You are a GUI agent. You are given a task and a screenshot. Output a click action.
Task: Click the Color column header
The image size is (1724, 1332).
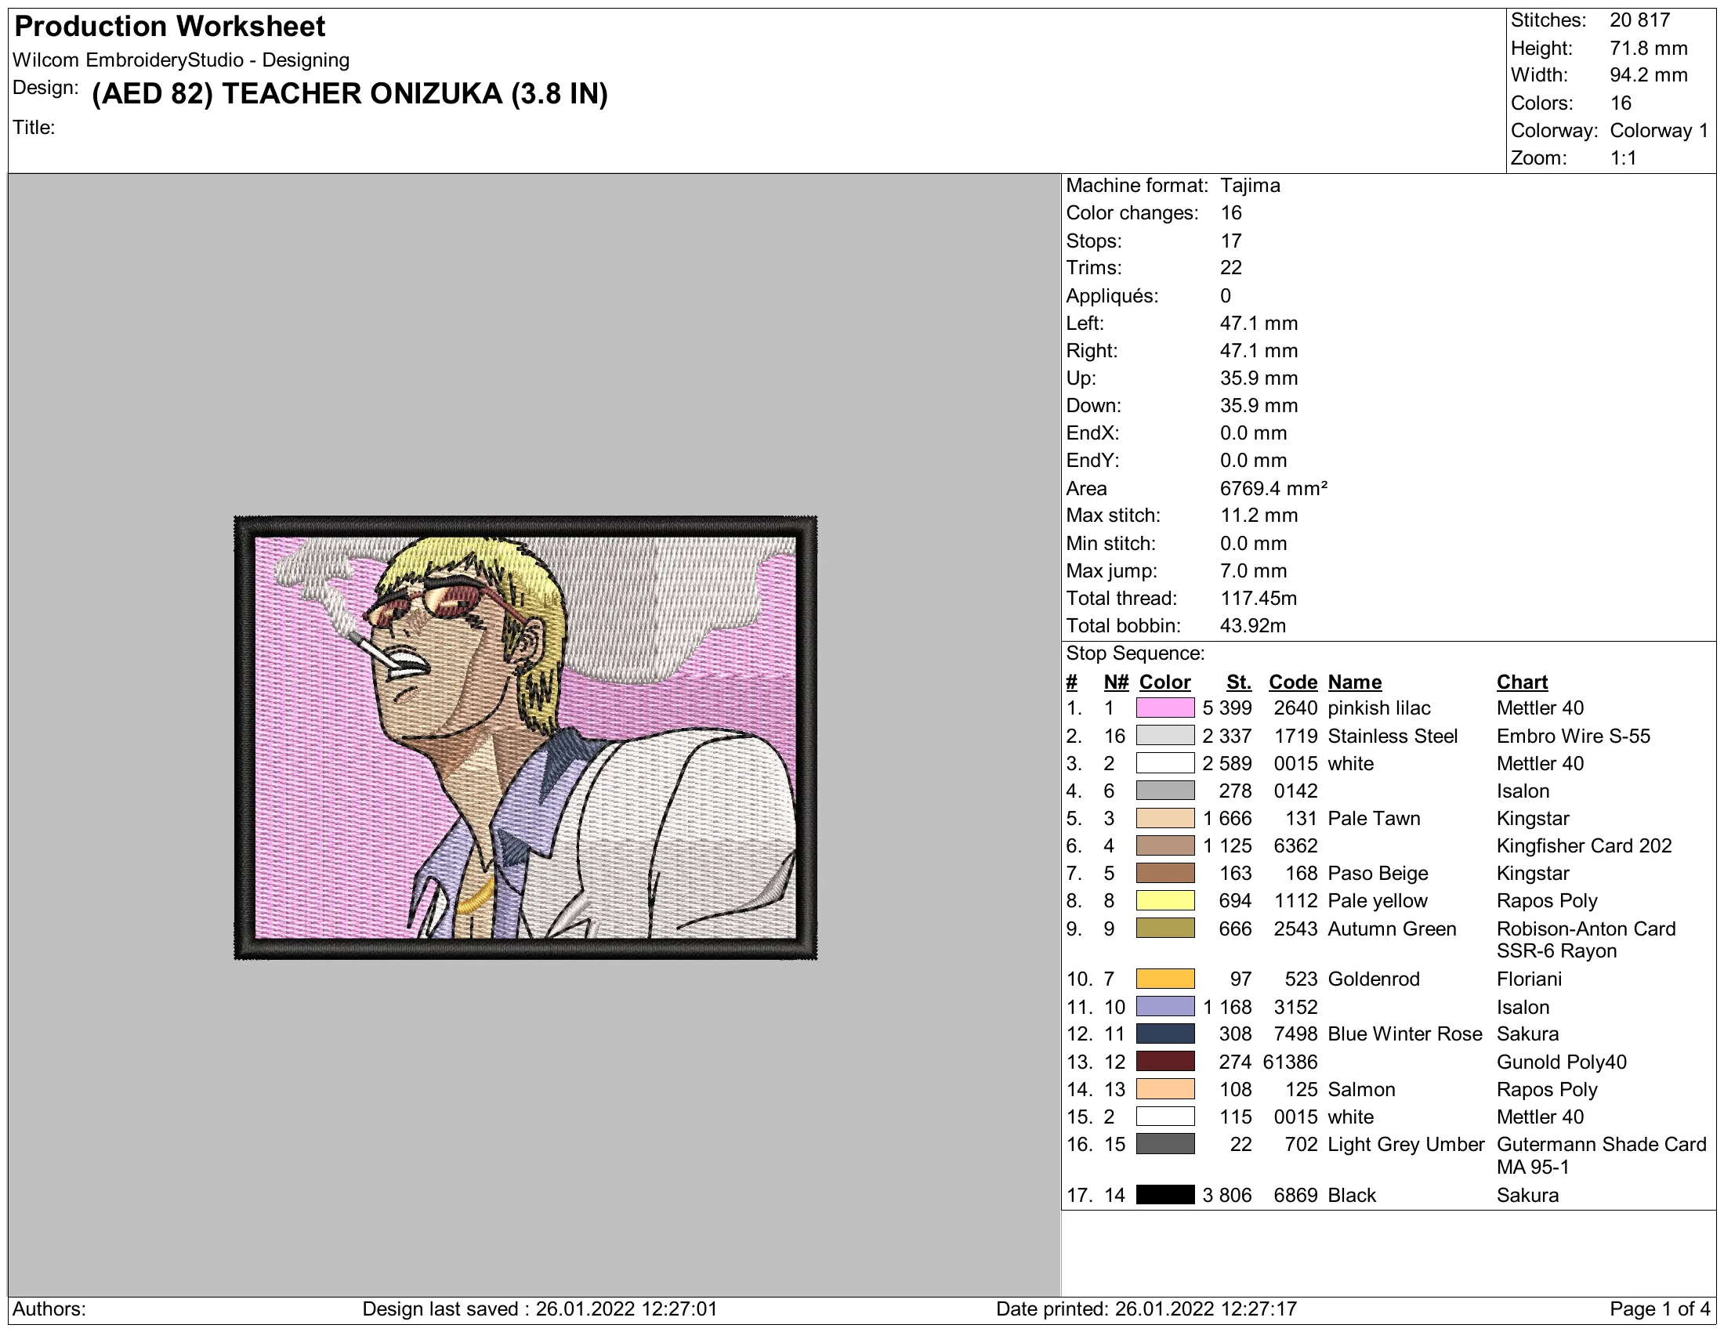(x=1165, y=682)
